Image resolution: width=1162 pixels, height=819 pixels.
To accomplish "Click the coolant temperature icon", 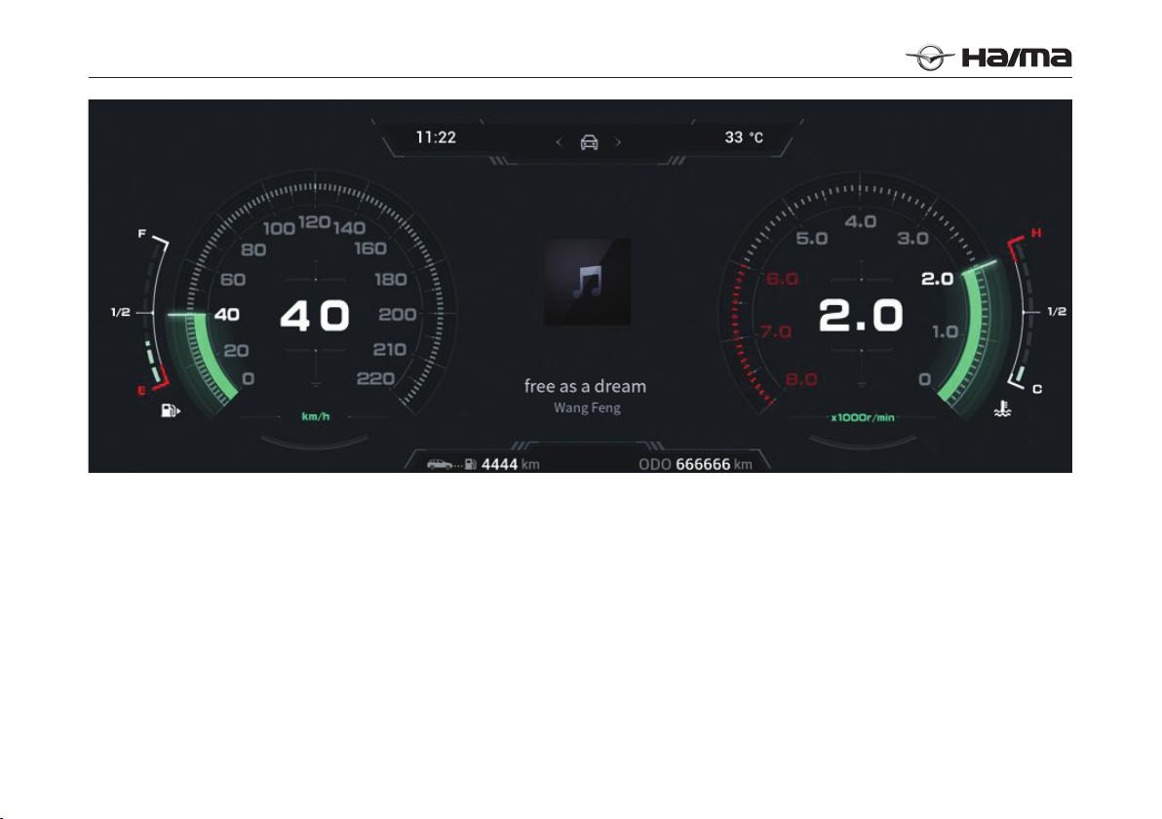I will click(x=1002, y=409).
